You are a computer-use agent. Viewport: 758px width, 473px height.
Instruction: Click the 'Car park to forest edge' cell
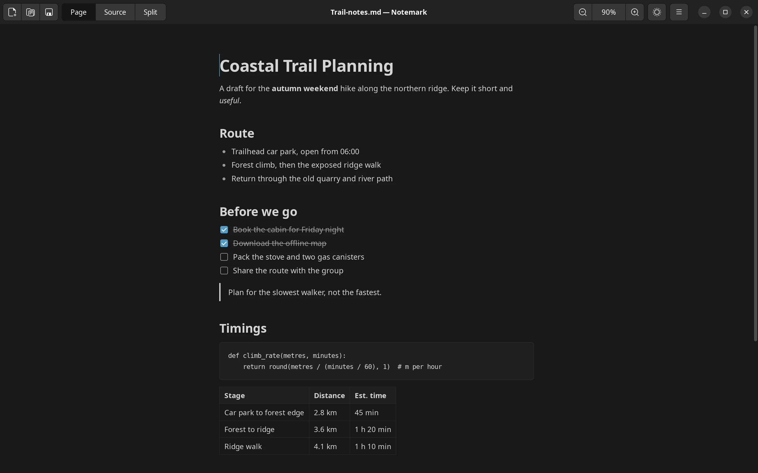pos(264,413)
